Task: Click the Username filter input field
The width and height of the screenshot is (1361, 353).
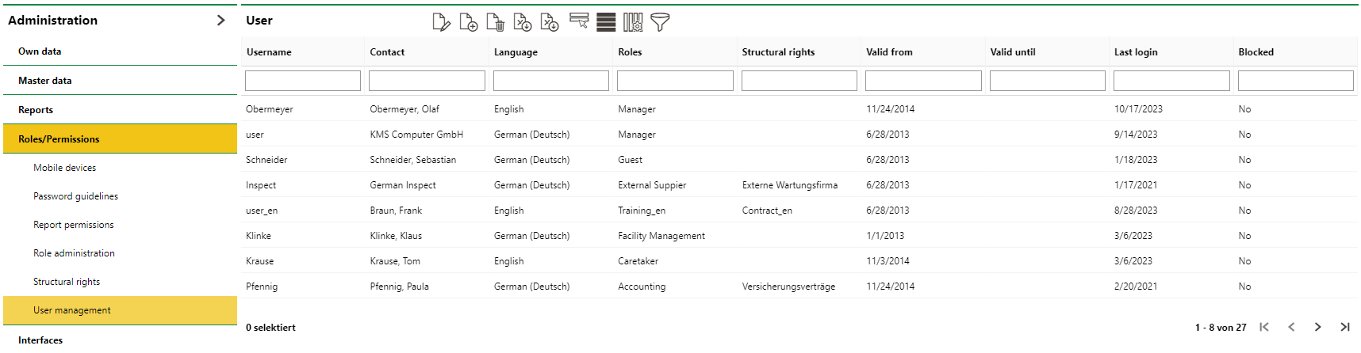Action: click(x=303, y=81)
